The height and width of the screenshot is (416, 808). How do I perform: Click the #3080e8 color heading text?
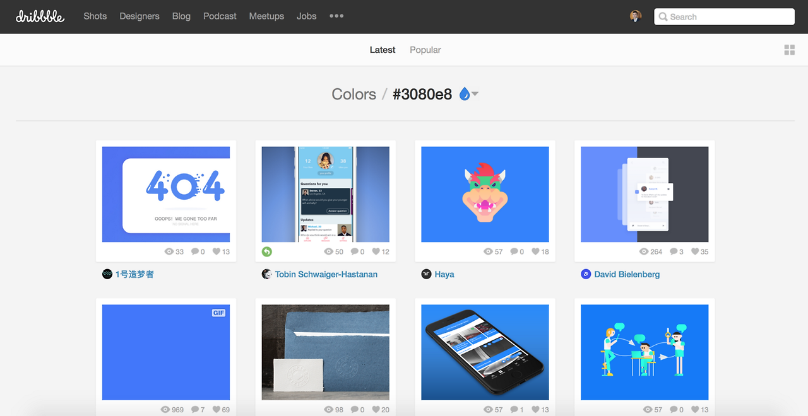422,94
